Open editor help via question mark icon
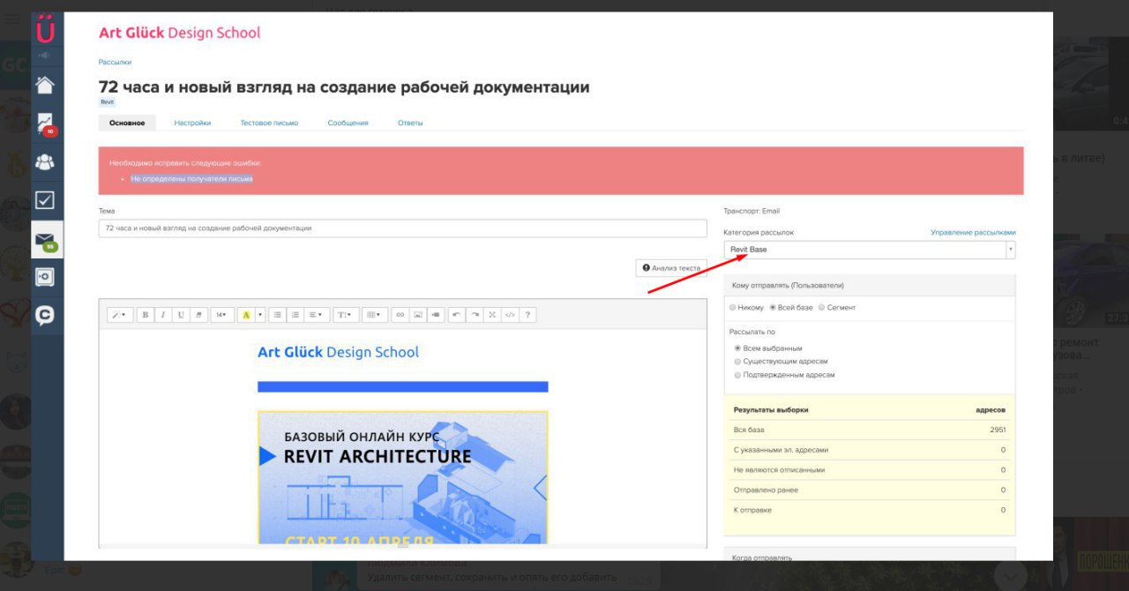 [x=527, y=315]
